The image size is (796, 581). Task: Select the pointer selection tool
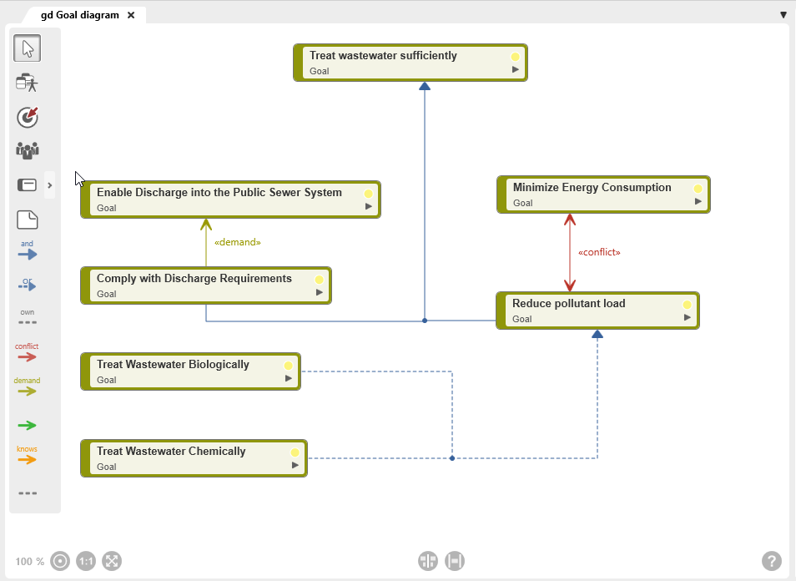click(x=27, y=48)
